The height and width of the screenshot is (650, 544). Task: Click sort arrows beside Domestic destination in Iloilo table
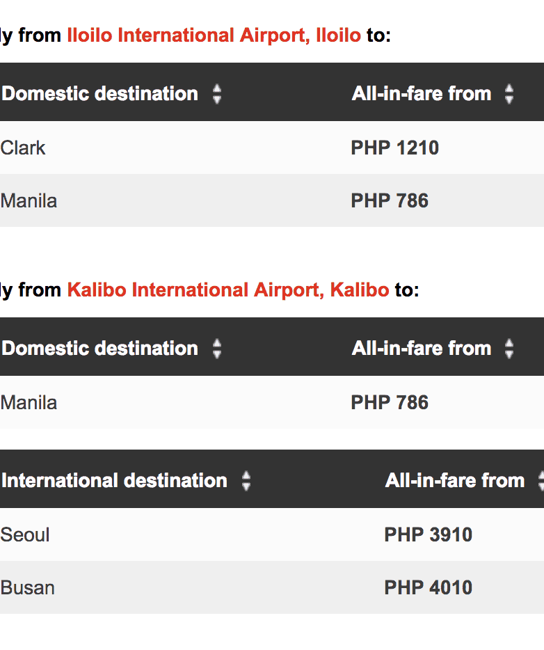pos(217,94)
